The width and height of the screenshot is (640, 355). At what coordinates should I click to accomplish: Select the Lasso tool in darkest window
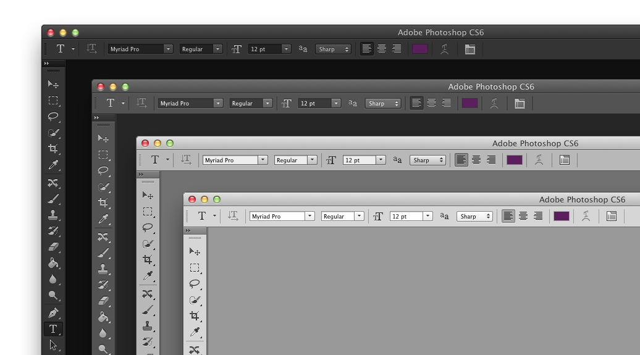pyautogui.click(x=53, y=116)
